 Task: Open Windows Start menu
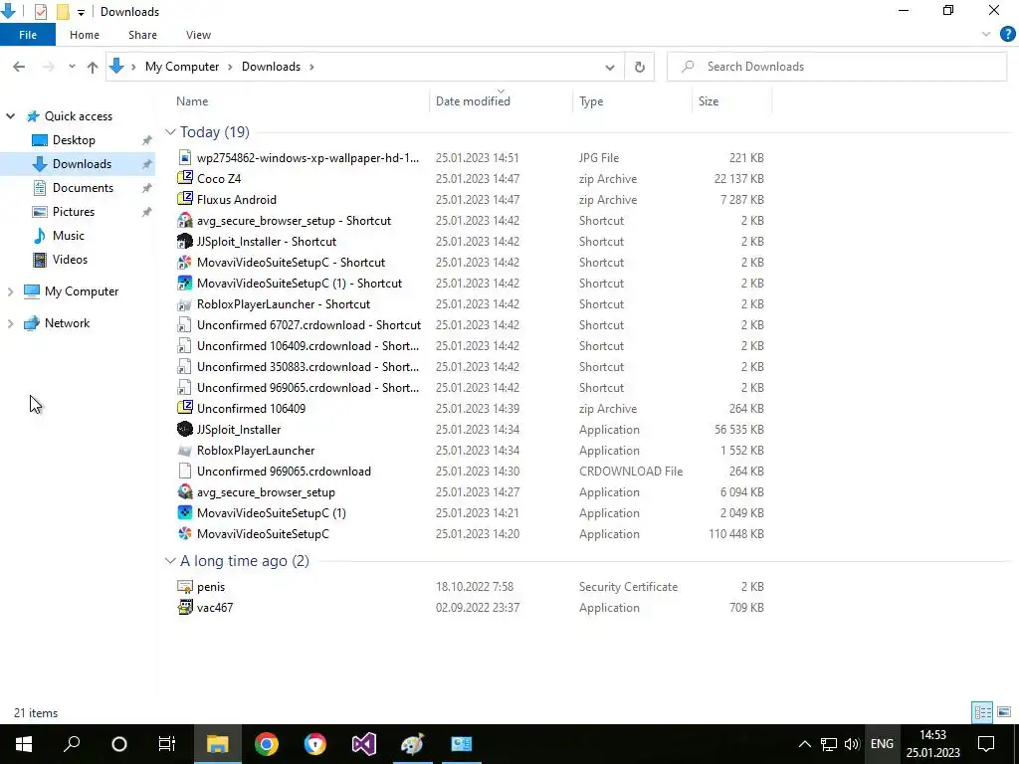24,744
